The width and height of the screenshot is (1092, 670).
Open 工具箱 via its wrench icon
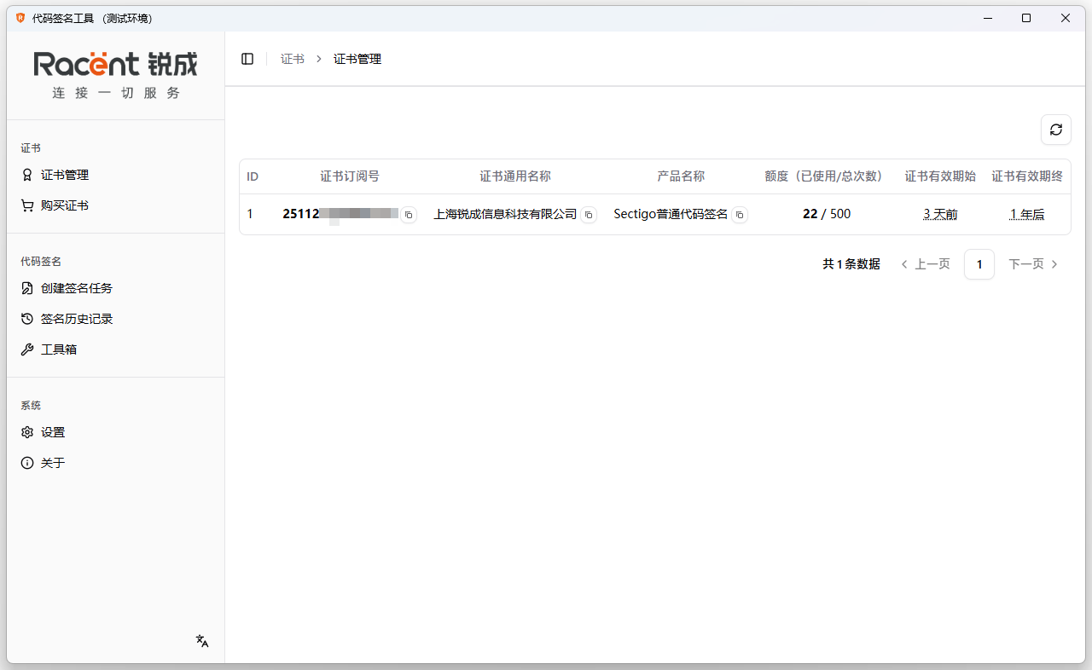pyautogui.click(x=26, y=349)
